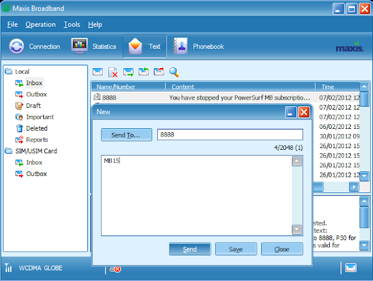Open the File menu
The height and width of the screenshot is (281, 373).
pos(12,24)
